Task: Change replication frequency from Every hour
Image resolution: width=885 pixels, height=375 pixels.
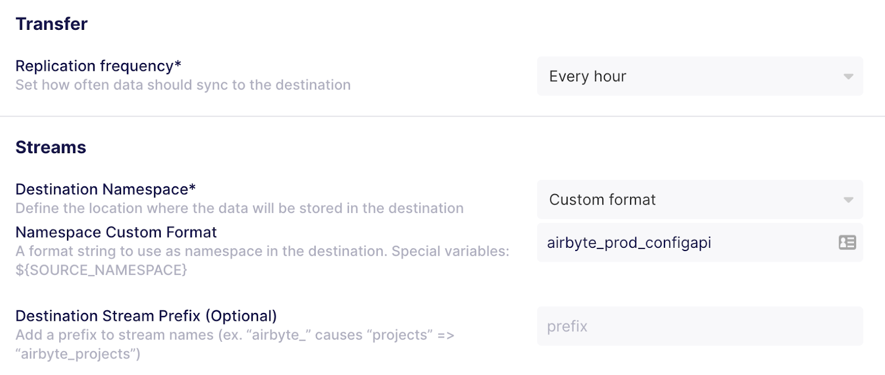Action: coord(700,76)
